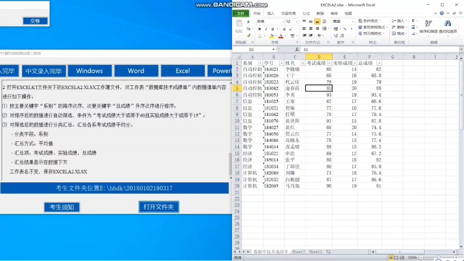The image size is (464, 261).
Task: Toggle underline formatting
Action: 272,29
